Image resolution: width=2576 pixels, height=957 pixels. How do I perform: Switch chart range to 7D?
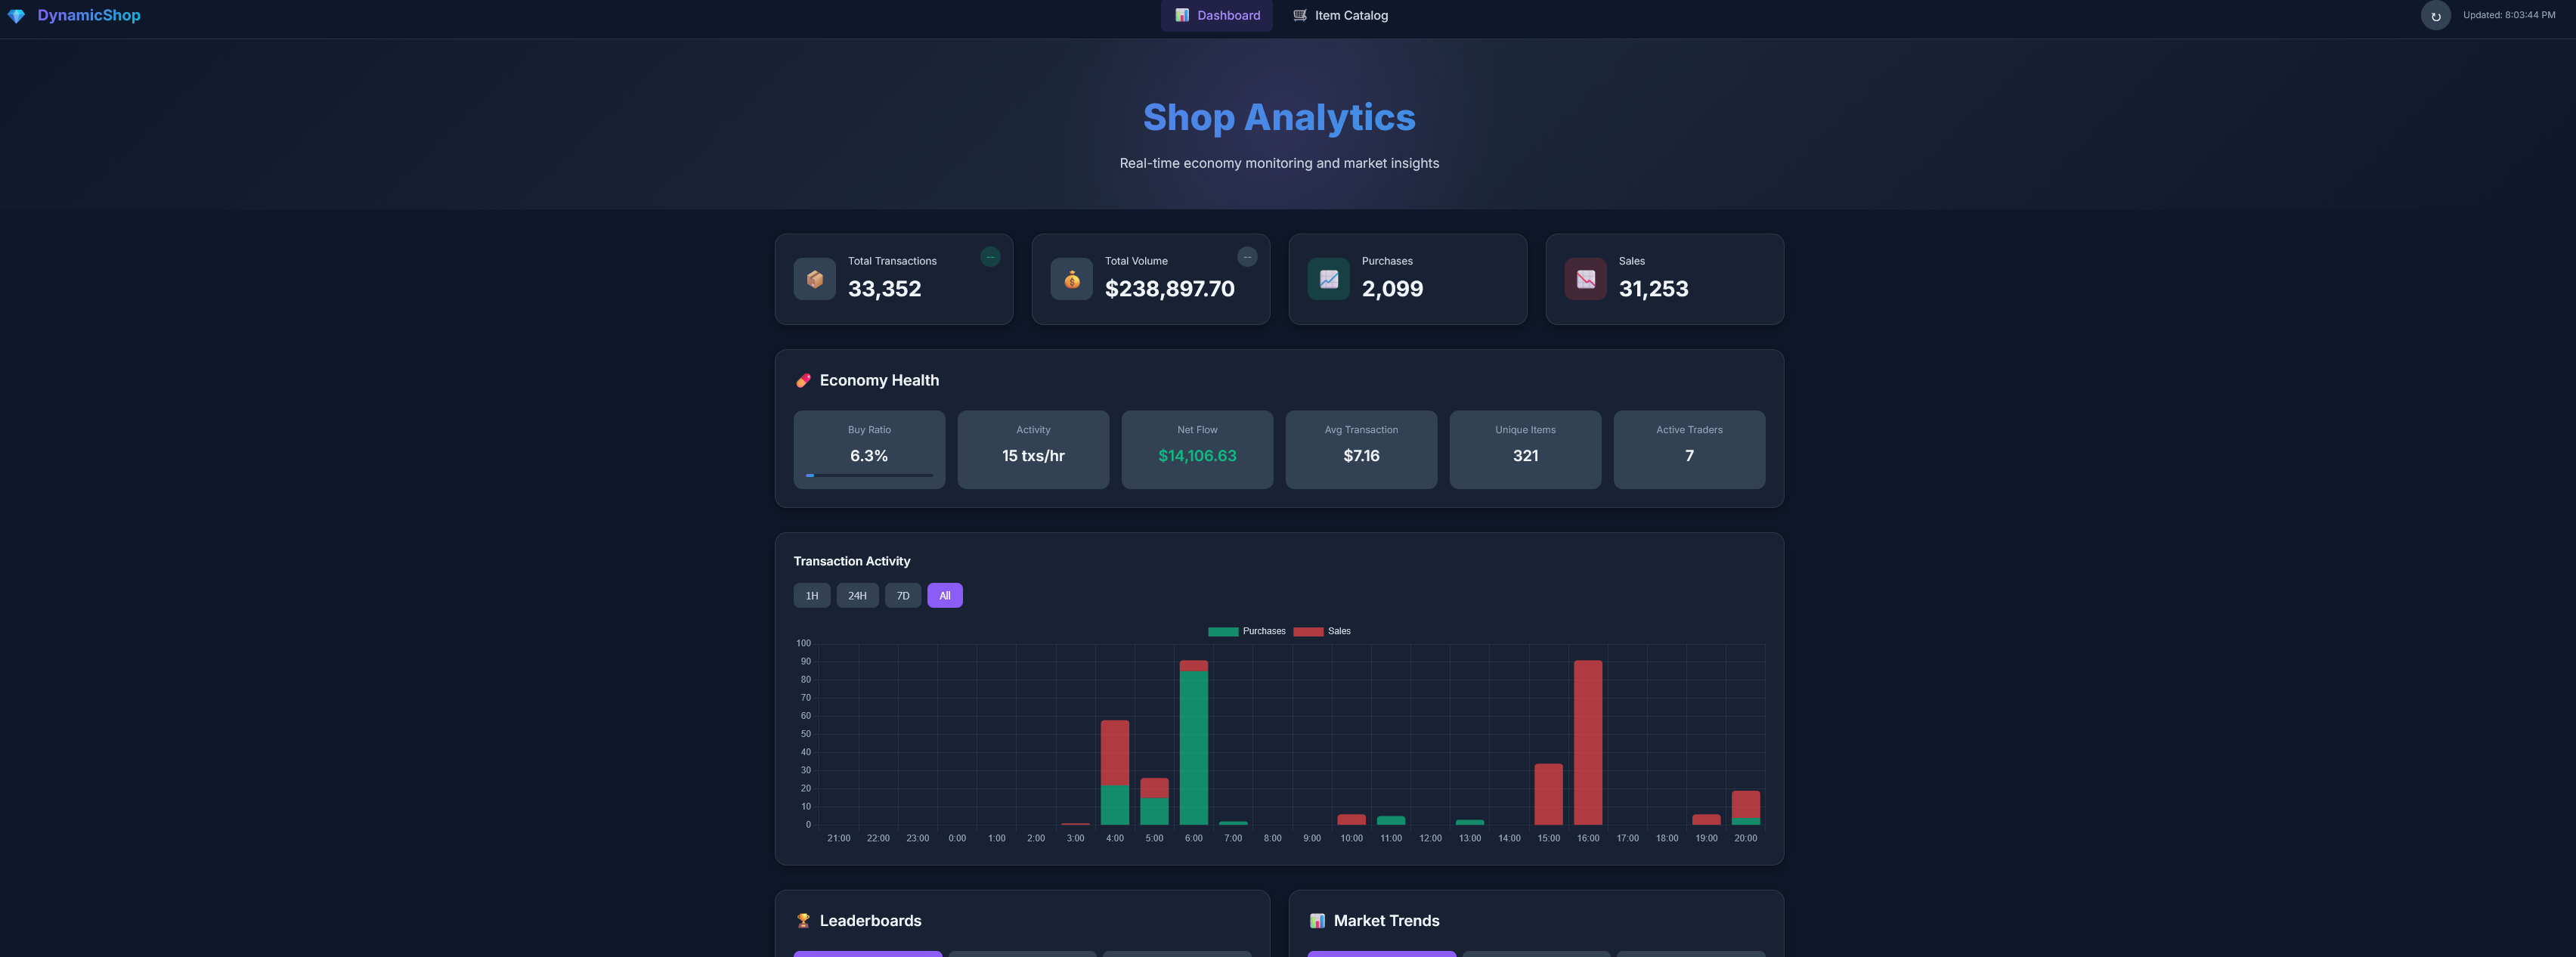903,596
